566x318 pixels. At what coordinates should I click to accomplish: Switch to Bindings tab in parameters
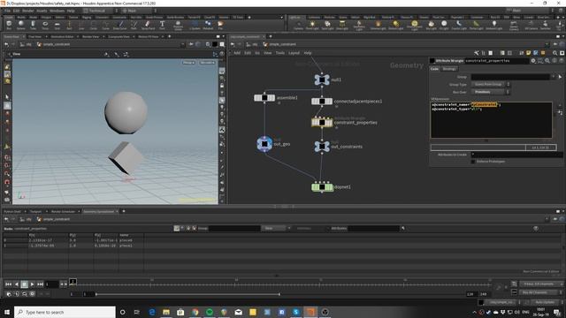[x=449, y=69]
